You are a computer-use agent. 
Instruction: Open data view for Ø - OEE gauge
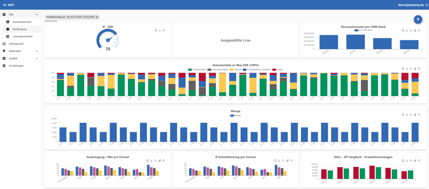156,30
